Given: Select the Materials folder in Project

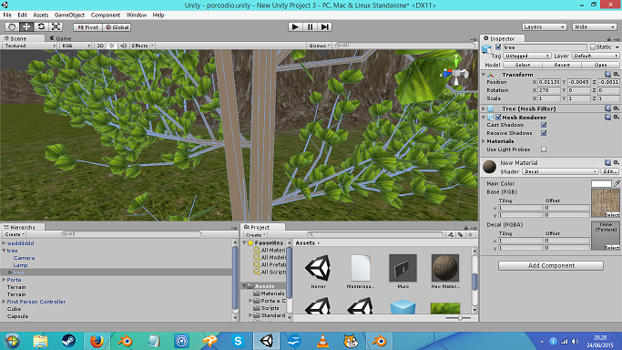Looking at the screenshot, I should coord(272,293).
